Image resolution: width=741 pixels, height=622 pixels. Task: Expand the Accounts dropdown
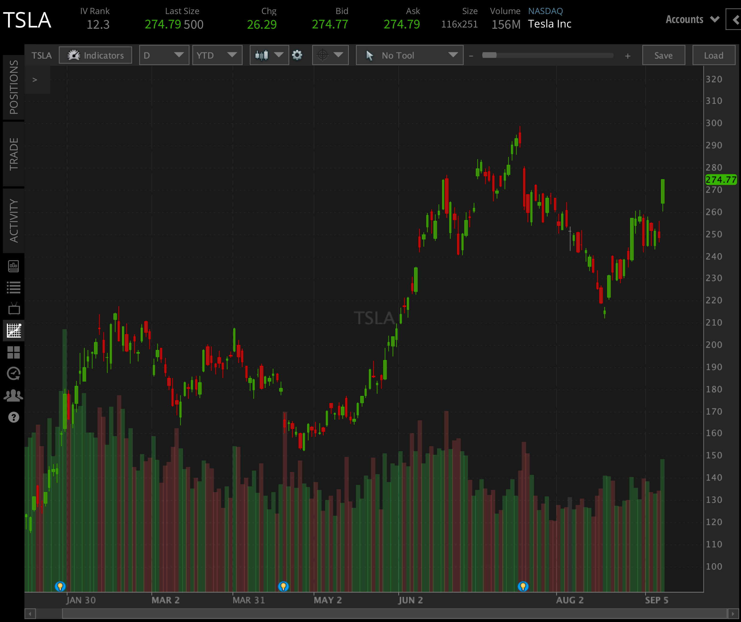pos(692,19)
